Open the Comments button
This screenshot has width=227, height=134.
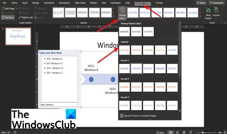point(217,3)
